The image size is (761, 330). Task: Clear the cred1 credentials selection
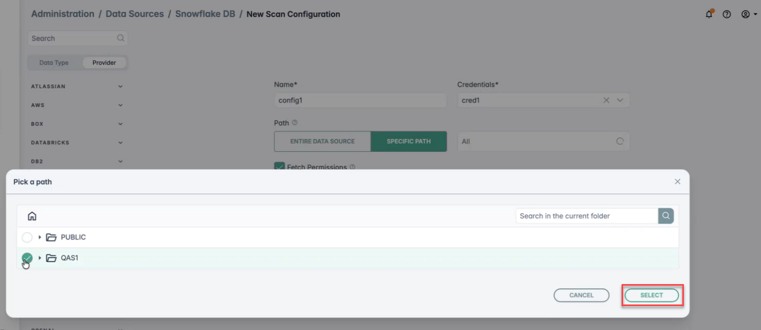[x=606, y=100]
